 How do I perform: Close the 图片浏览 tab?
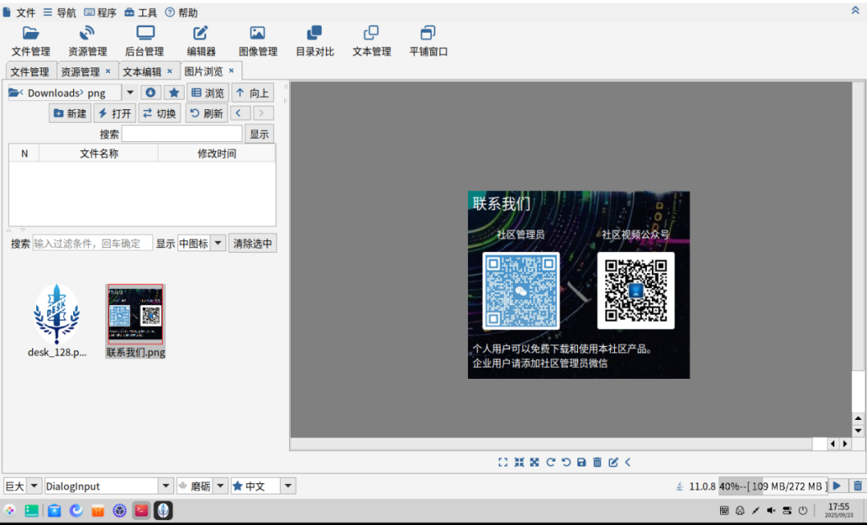point(232,71)
